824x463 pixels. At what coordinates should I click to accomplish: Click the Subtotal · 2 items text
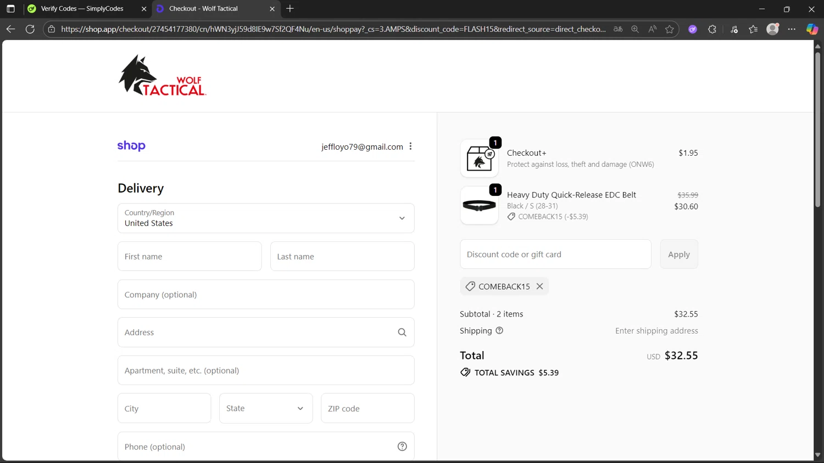(491, 314)
